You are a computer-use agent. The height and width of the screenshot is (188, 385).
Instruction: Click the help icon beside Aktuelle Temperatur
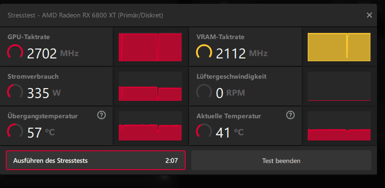(x=290, y=115)
